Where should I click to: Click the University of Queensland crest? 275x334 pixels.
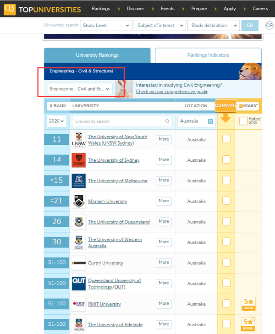tap(78, 222)
